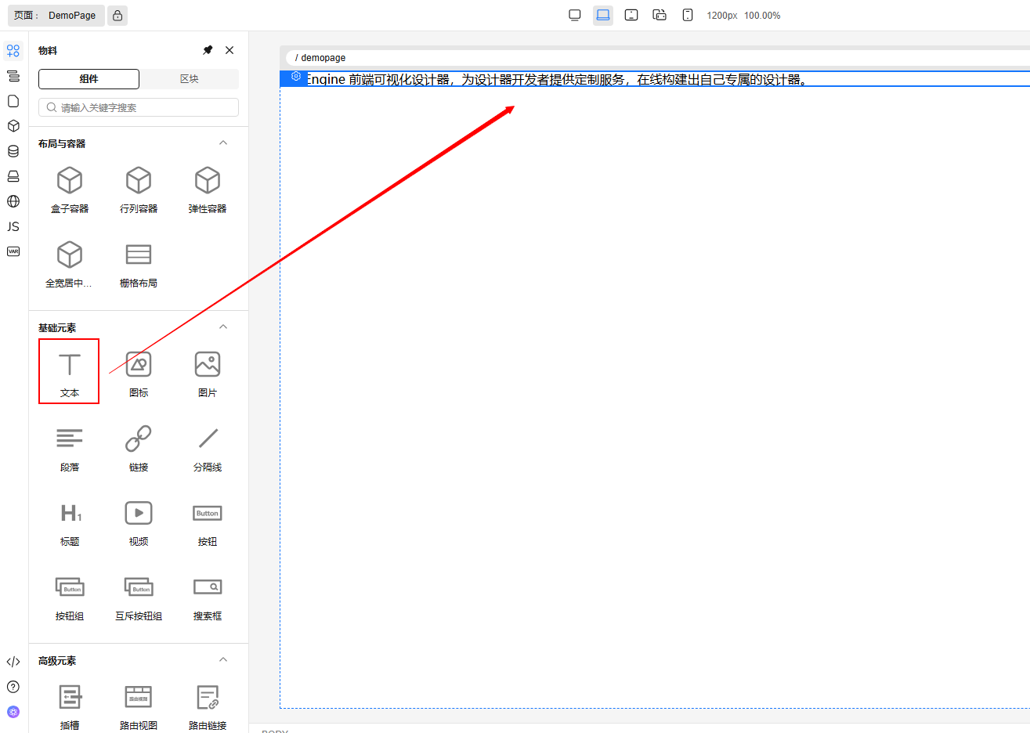Select the 文本 text component
Viewport: 1030px width, 733px height.
click(69, 371)
